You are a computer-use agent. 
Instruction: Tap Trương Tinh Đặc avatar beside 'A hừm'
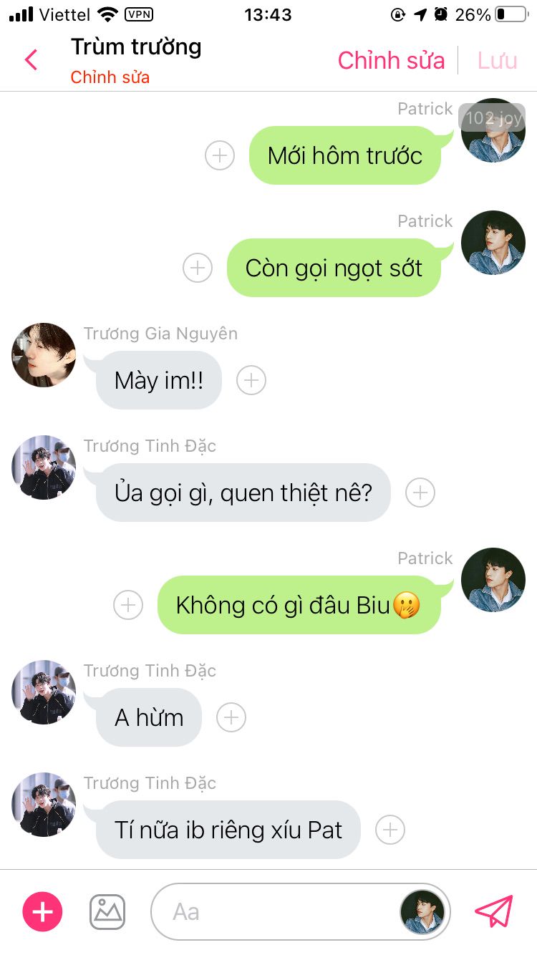tap(44, 692)
